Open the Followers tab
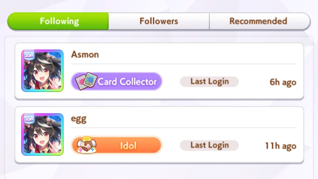The width and height of the screenshot is (318, 179). click(159, 21)
